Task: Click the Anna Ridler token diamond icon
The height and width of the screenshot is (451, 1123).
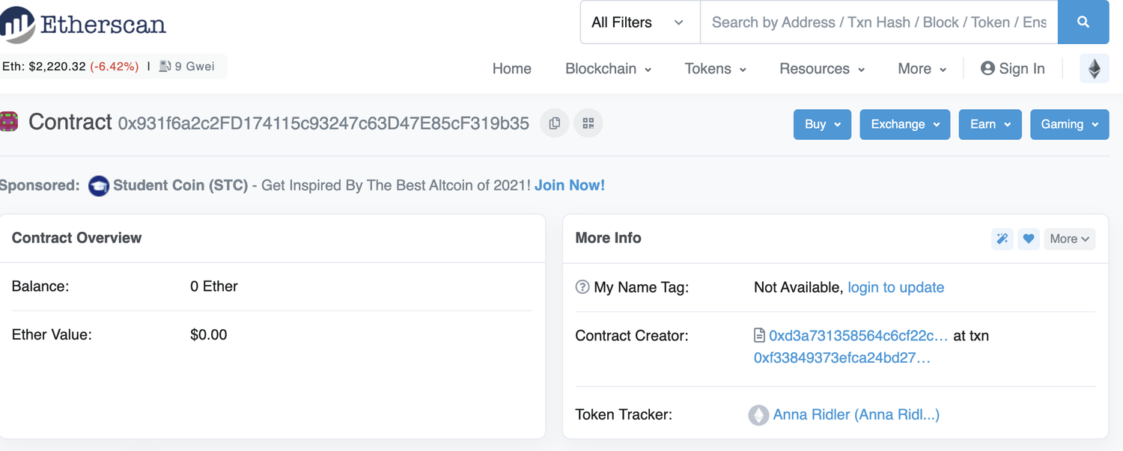Action: [758, 414]
